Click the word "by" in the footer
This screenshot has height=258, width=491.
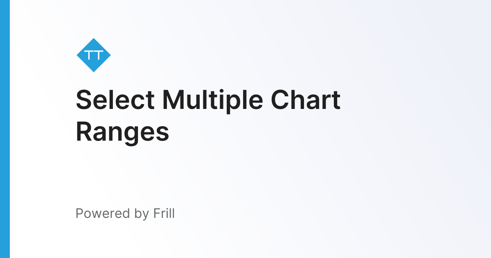(x=141, y=213)
